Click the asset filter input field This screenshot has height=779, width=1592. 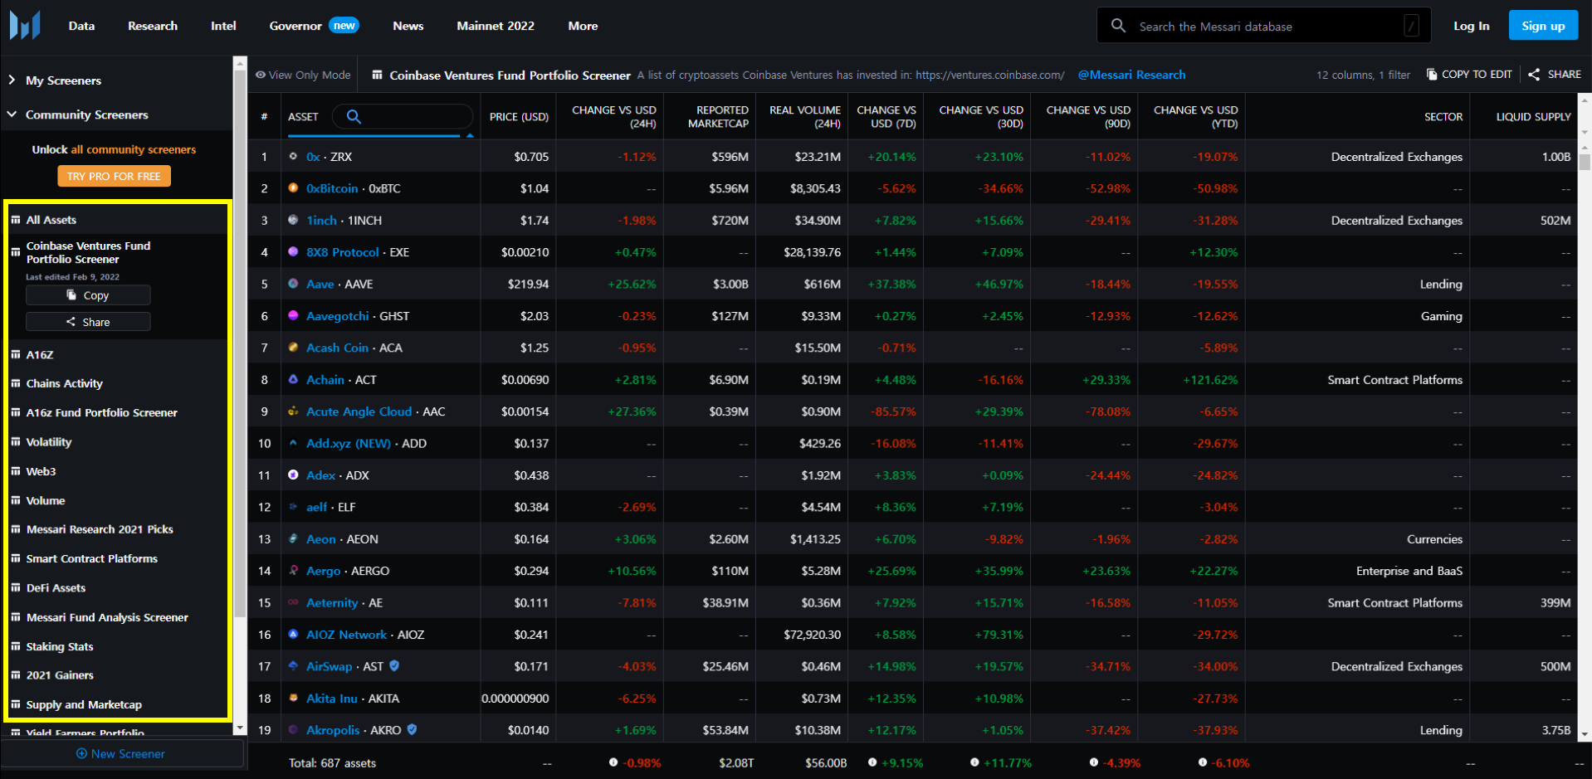pos(403,116)
